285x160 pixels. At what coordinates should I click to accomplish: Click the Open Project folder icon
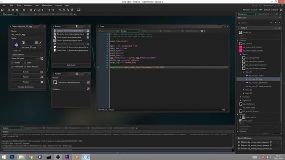[13, 10]
